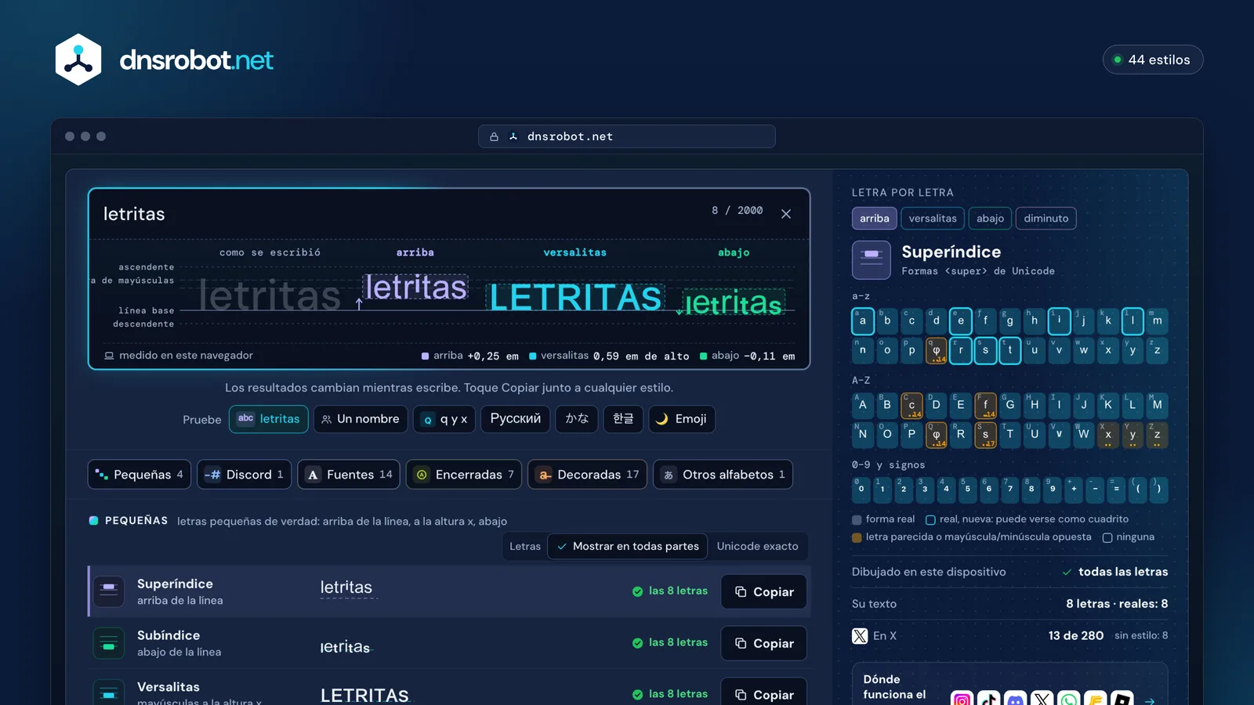Click the arrow next to the social app icons

coord(1150,701)
